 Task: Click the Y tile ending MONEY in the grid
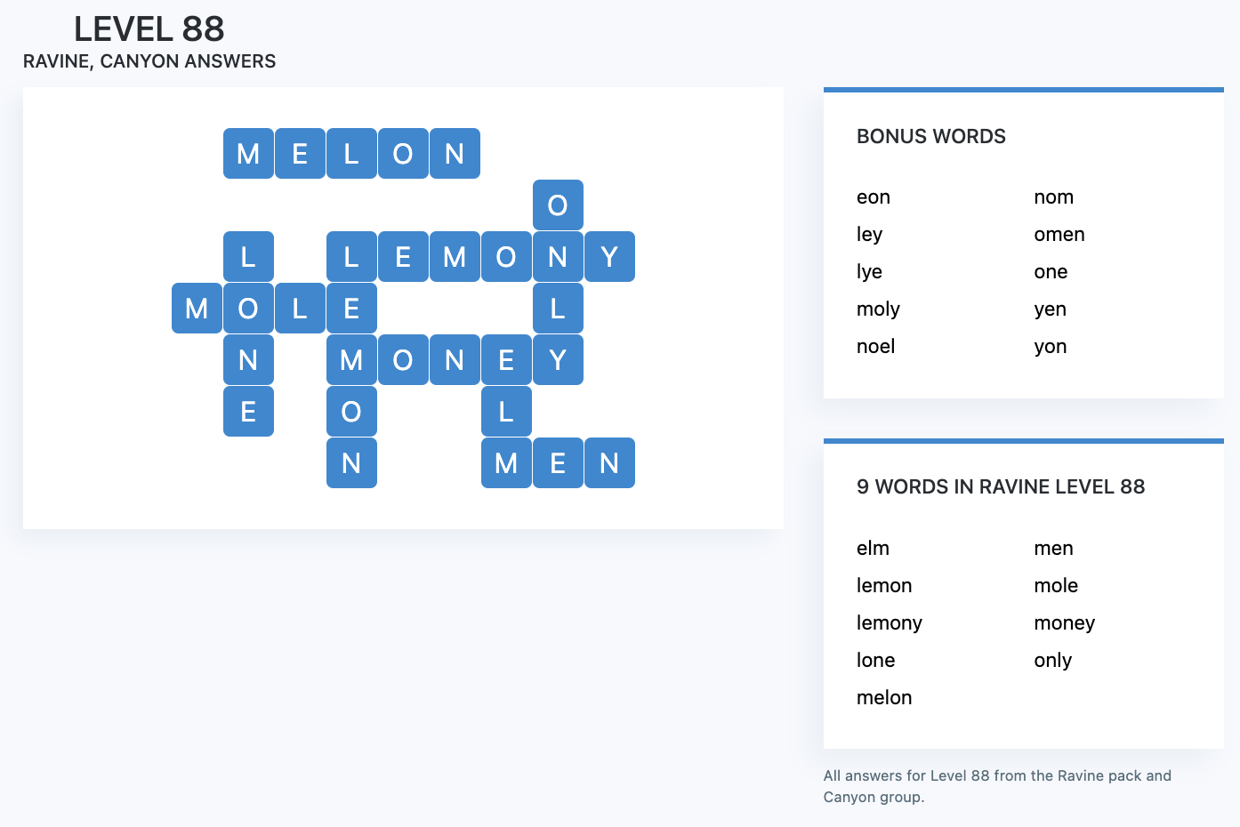(558, 360)
